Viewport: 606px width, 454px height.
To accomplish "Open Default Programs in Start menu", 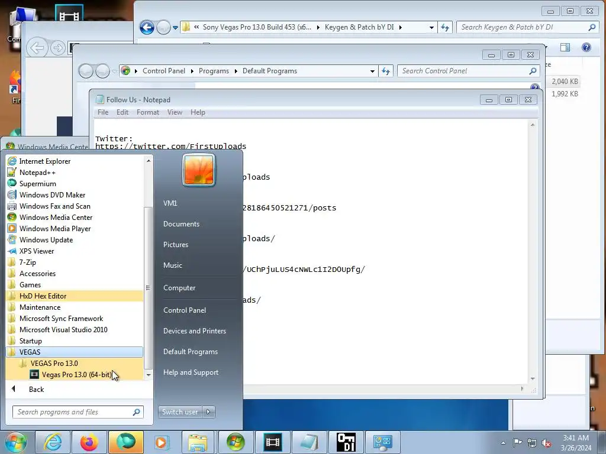I will (191, 352).
